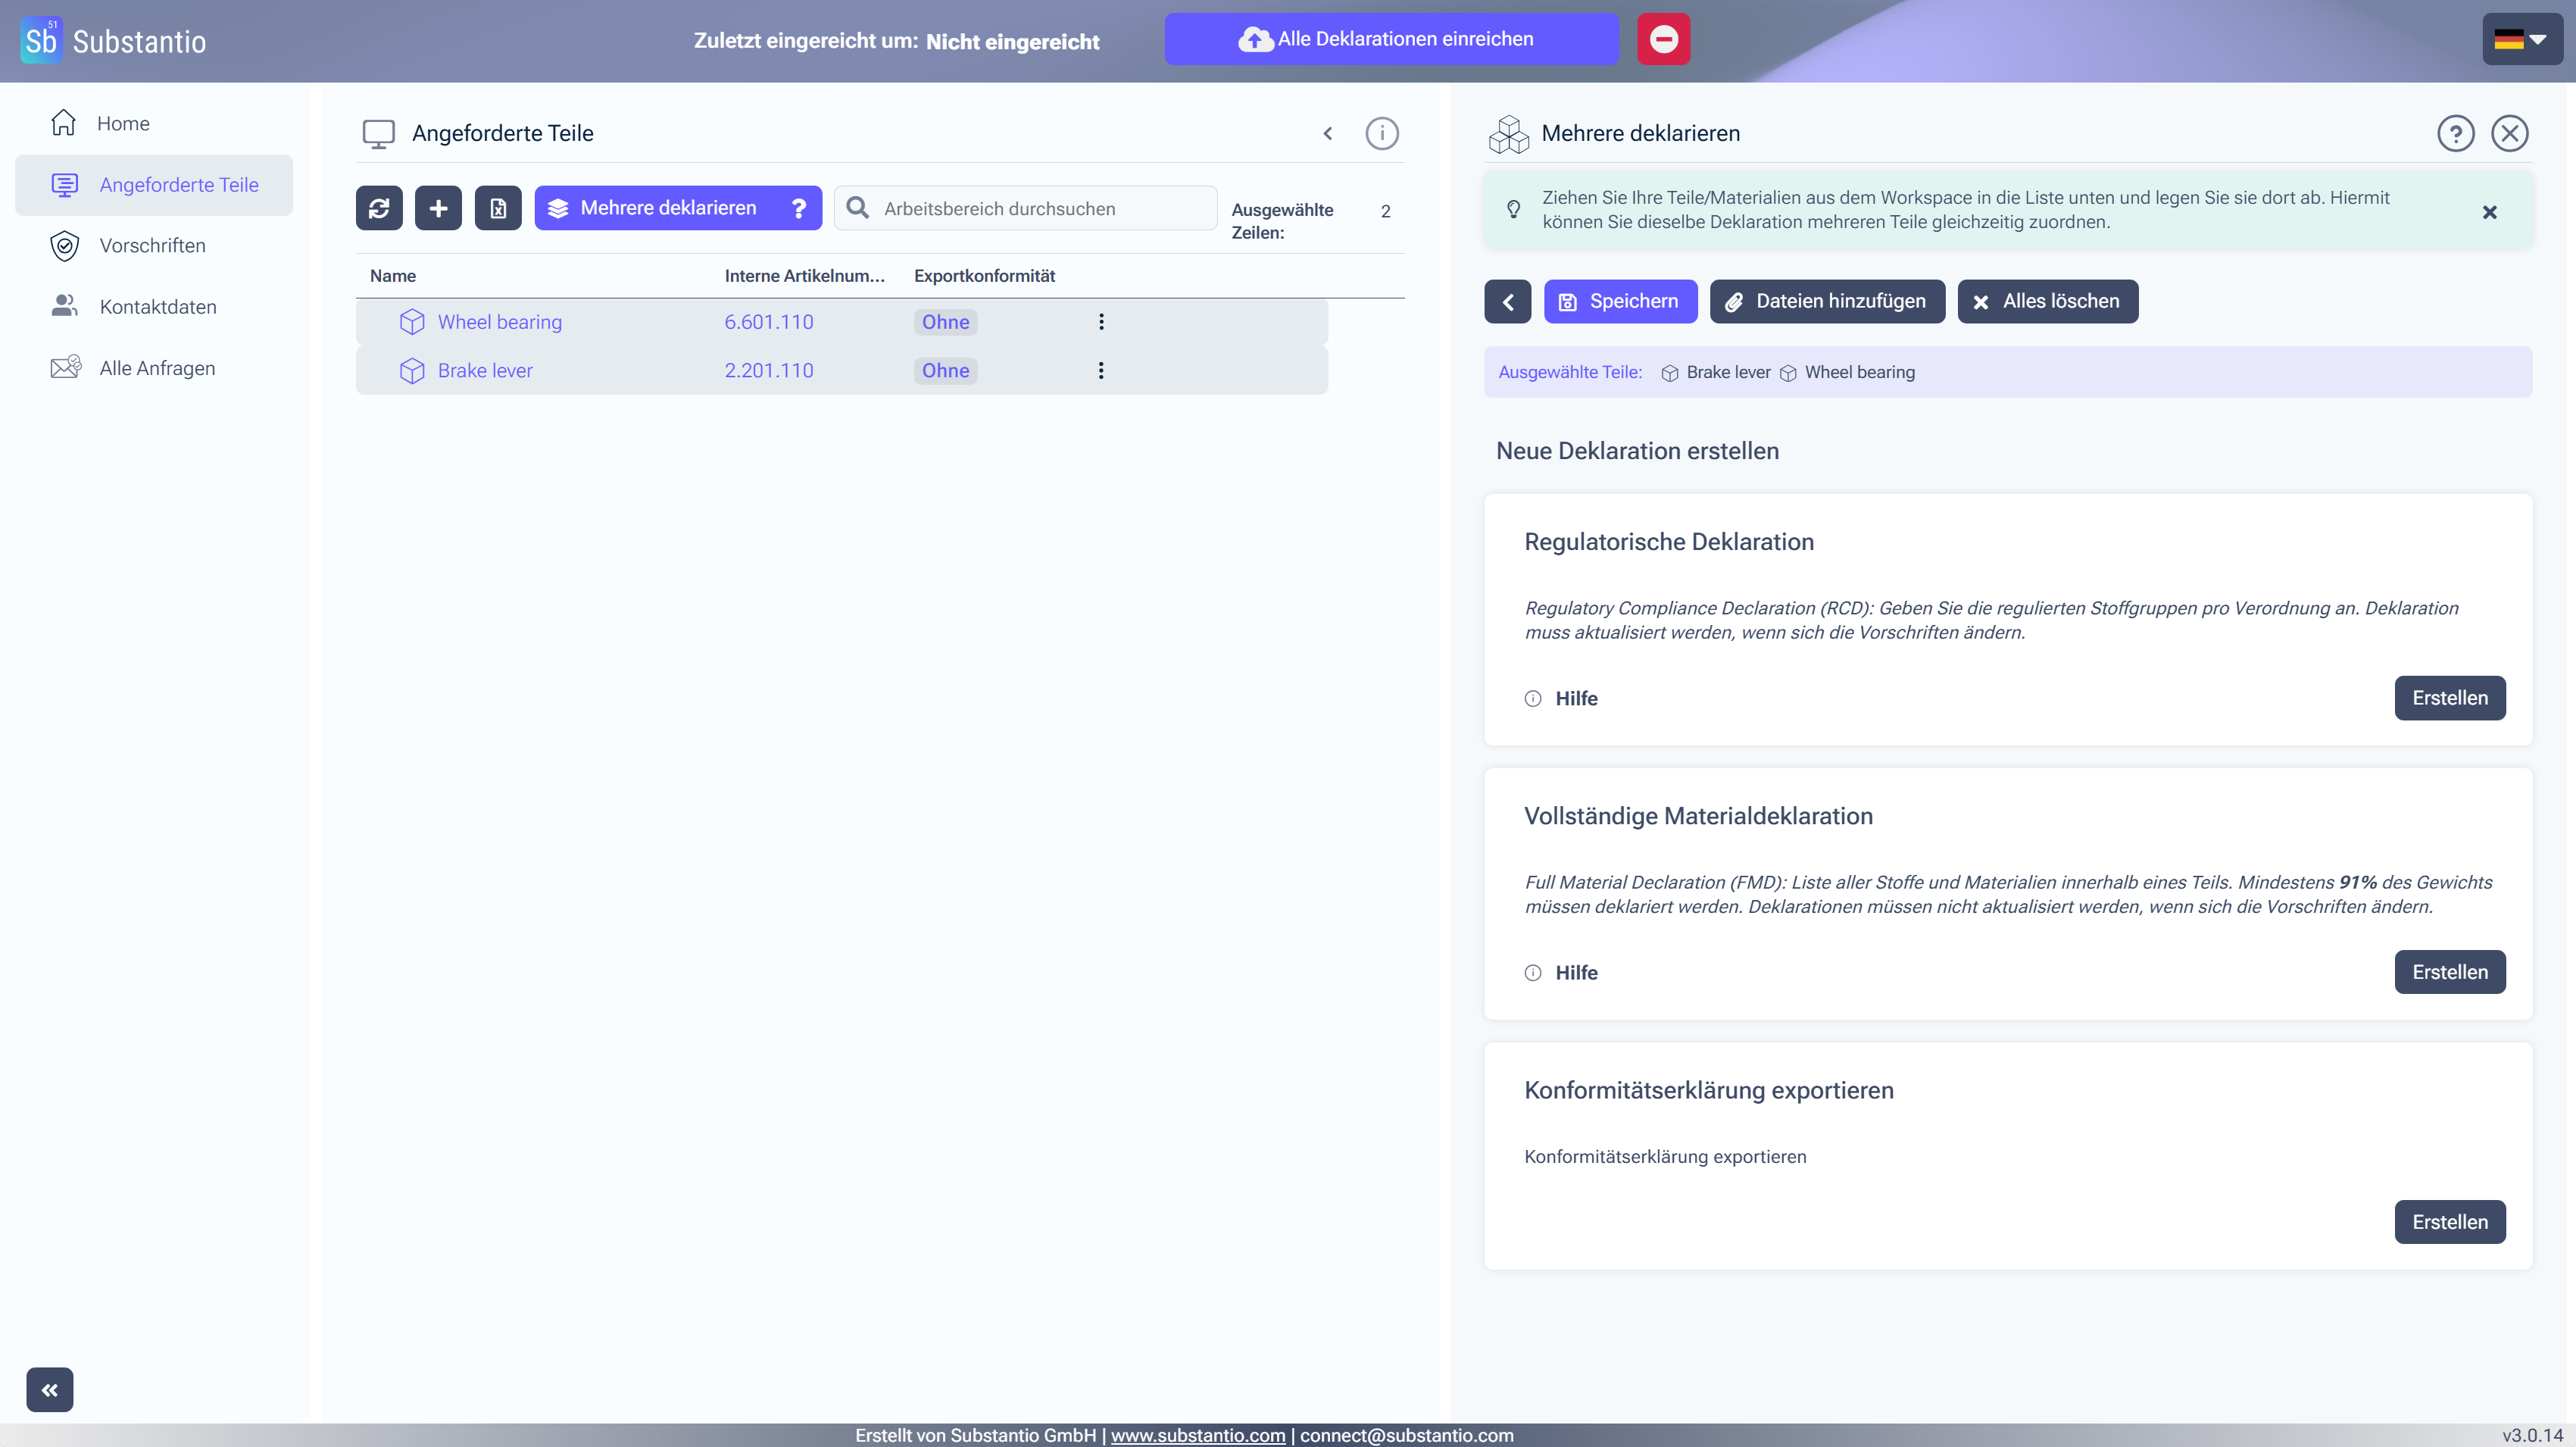Screen dimensions: 2576x1447
Task: Open help icon in Mehrere deklarieren panel
Action: 2455,133
